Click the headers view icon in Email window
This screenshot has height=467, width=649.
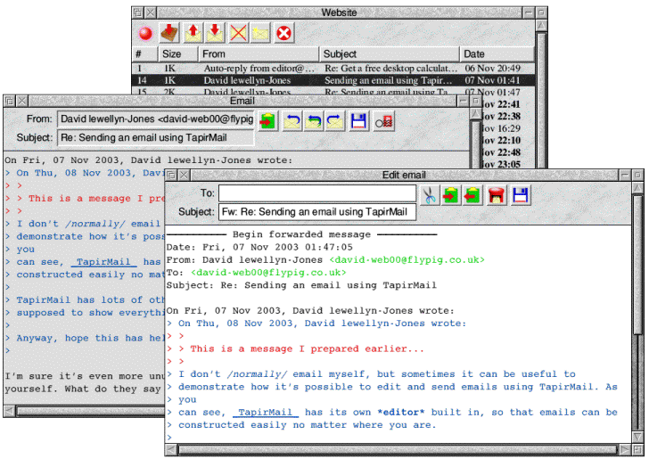click(383, 121)
